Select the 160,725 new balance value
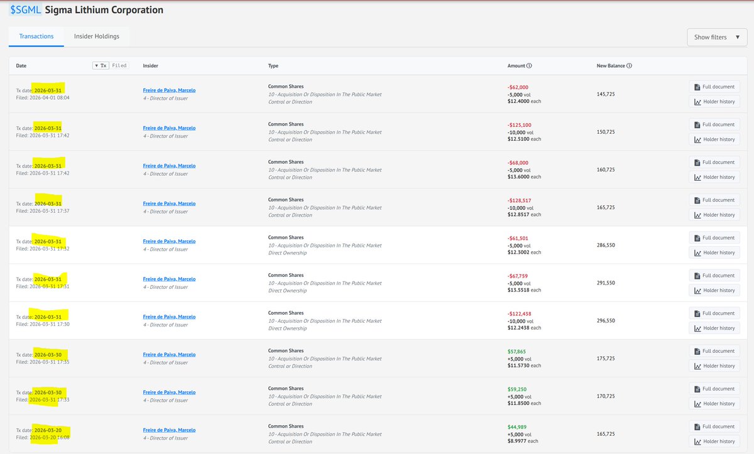754x454 pixels. point(606,170)
